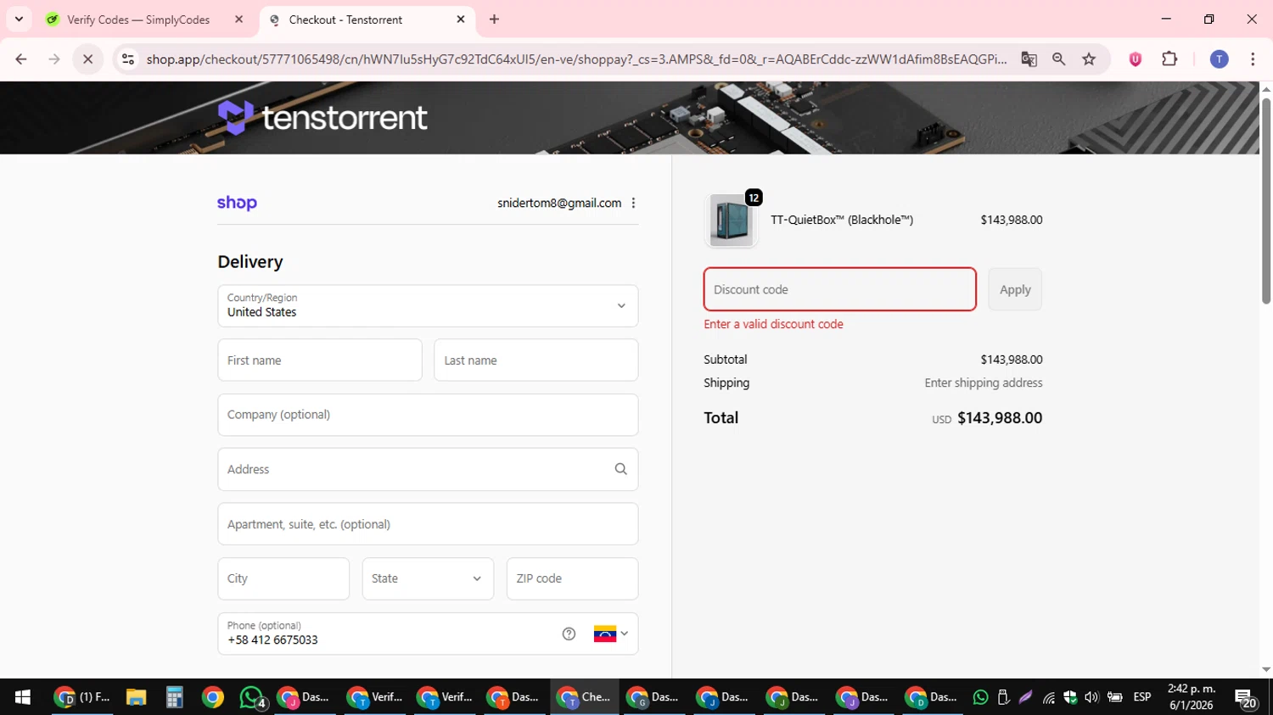The height and width of the screenshot is (715, 1273).
Task: Switch to Verify Codes — SimplyCodes tab
Action: pos(138,20)
